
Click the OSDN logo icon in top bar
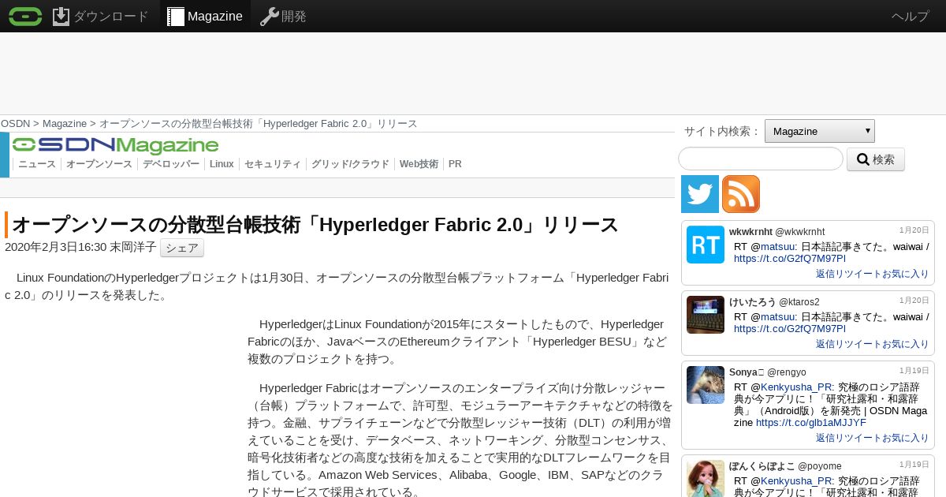[25, 16]
